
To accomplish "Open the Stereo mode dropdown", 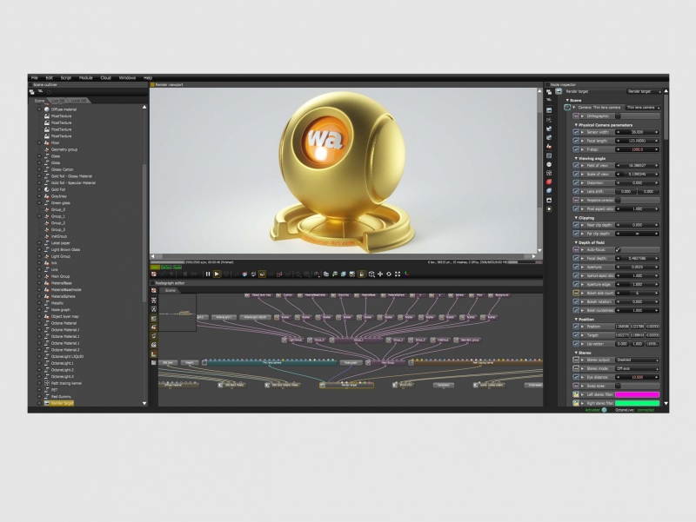I will 636,369.
